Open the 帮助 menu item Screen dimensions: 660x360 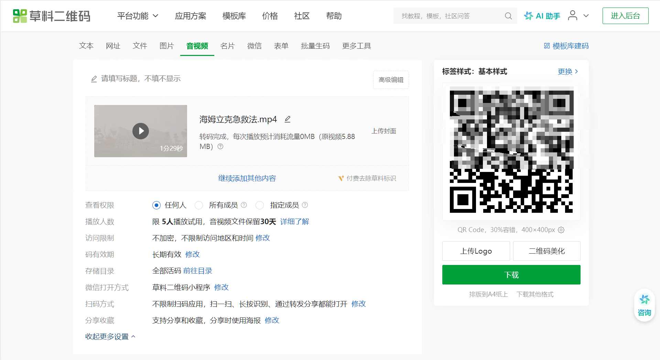click(x=334, y=16)
